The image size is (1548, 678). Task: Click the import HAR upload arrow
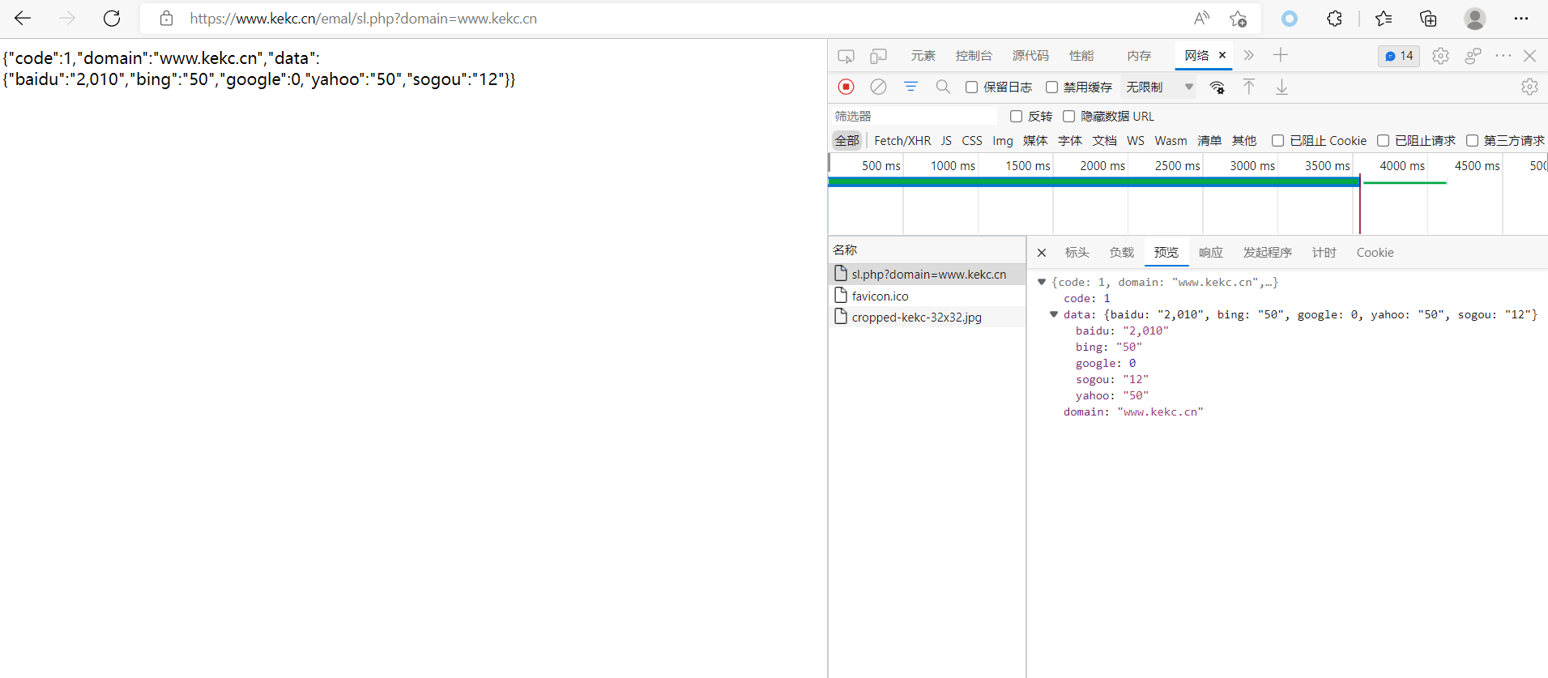pyautogui.click(x=1249, y=87)
